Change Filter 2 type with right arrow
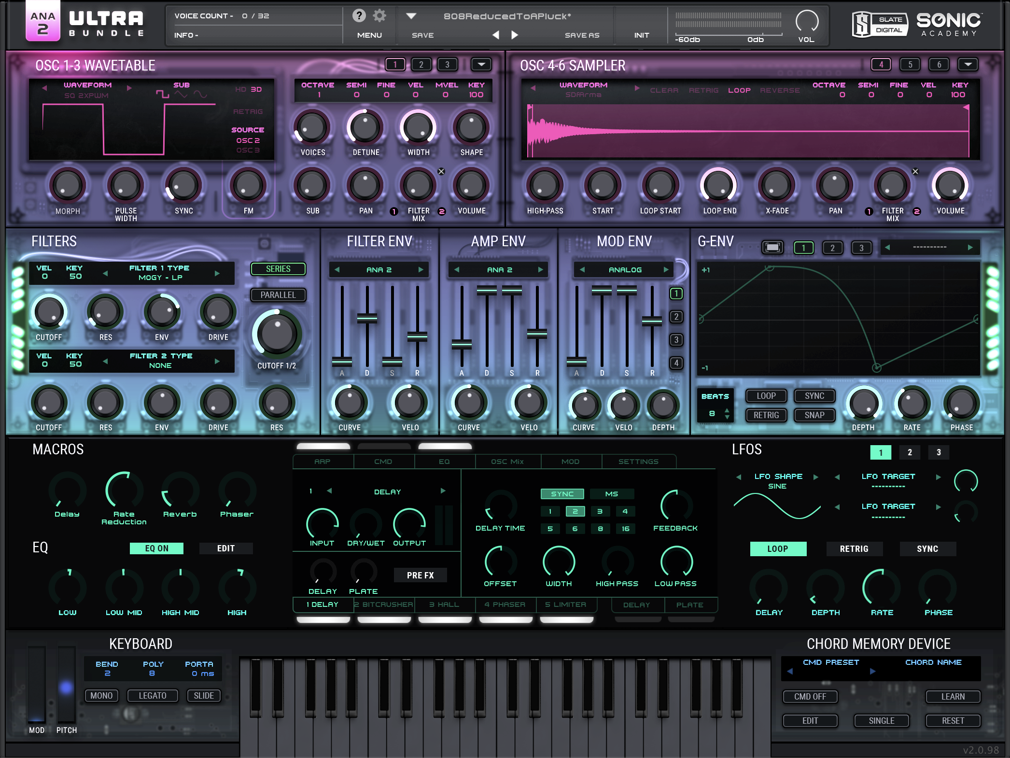The image size is (1010, 758). (x=217, y=361)
